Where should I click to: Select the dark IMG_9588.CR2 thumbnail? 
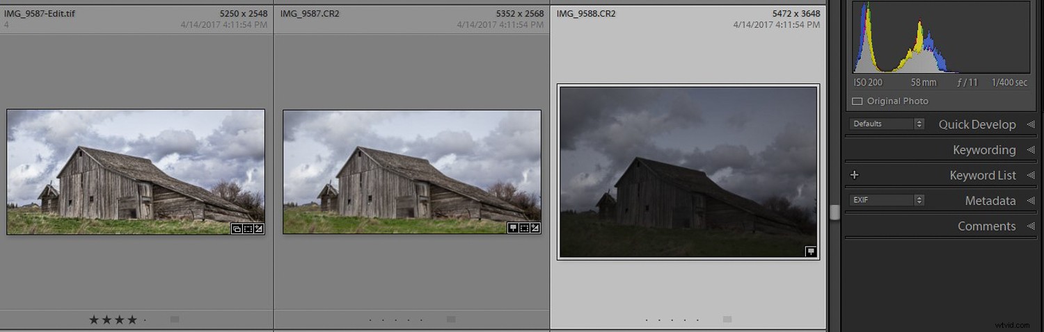(x=688, y=172)
